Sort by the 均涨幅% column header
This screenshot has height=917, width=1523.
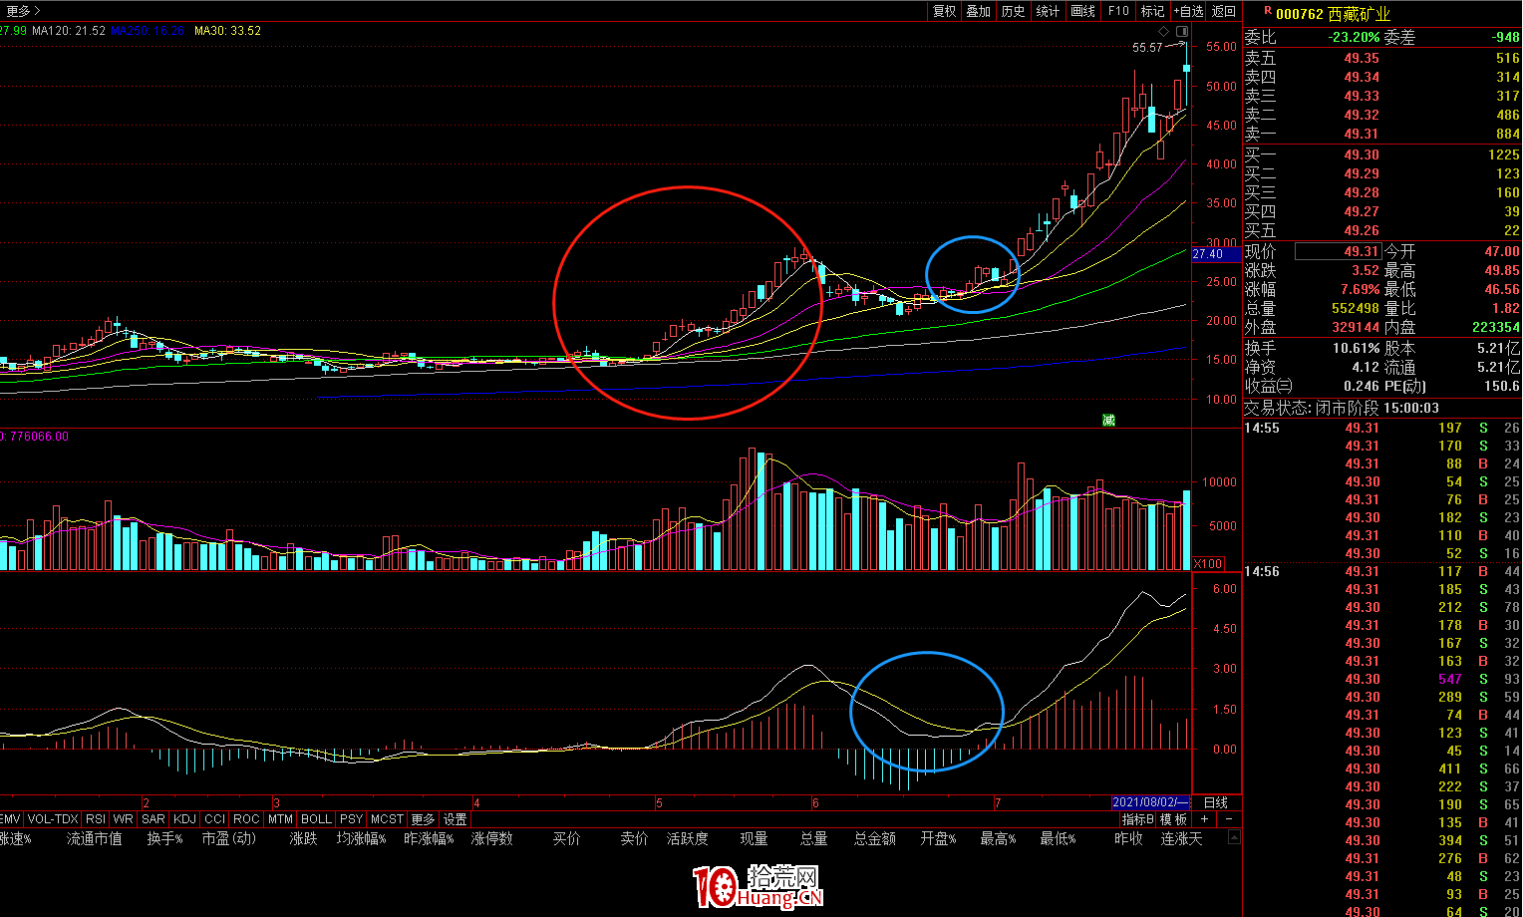(362, 838)
